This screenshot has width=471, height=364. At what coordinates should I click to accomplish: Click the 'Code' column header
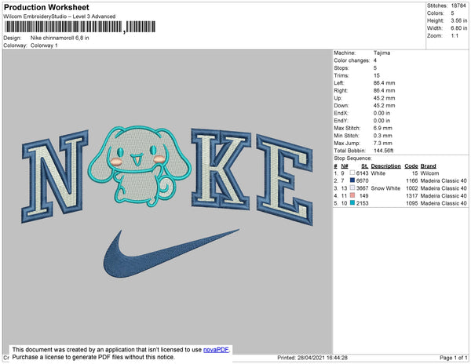[411, 166]
